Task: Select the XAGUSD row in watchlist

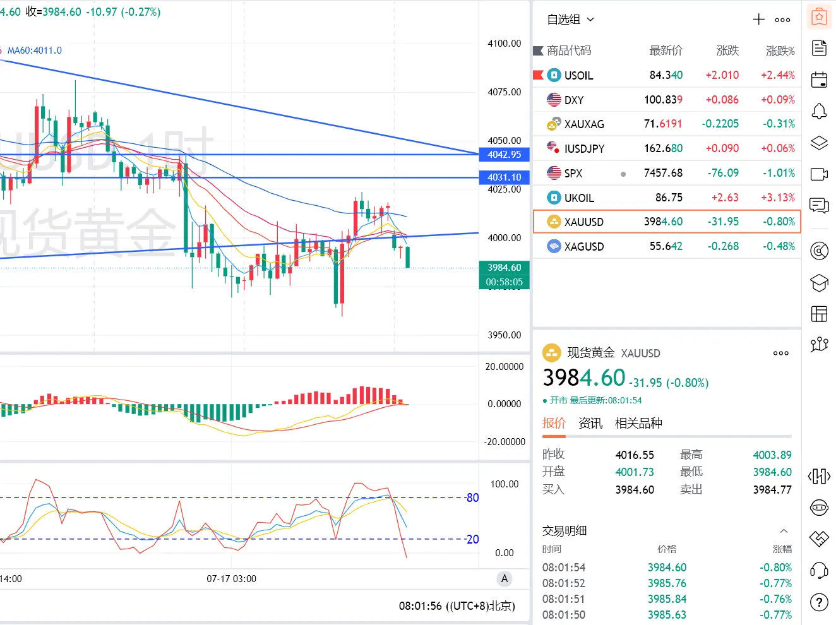Action: 667,246
